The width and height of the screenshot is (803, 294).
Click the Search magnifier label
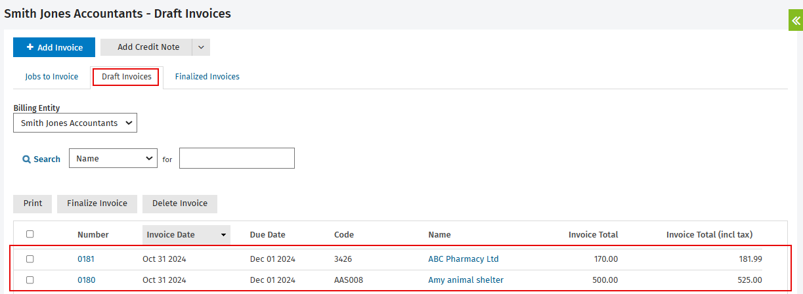tap(41, 159)
